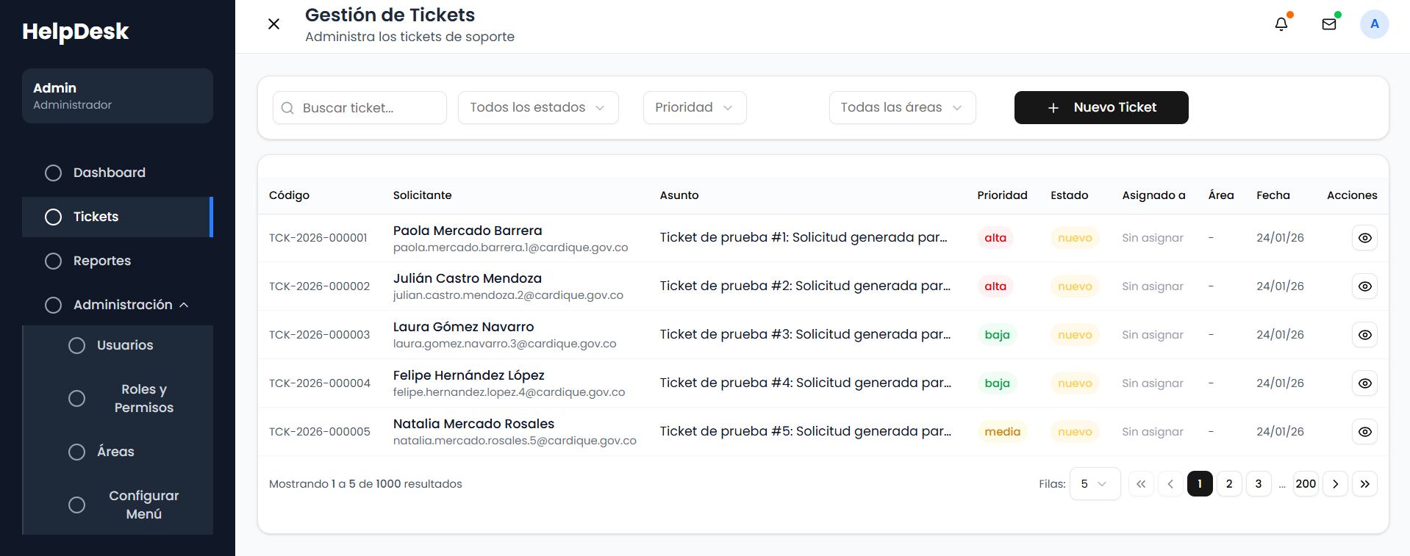Click the Estado column header
This screenshot has height=556, width=1410.
(x=1069, y=195)
